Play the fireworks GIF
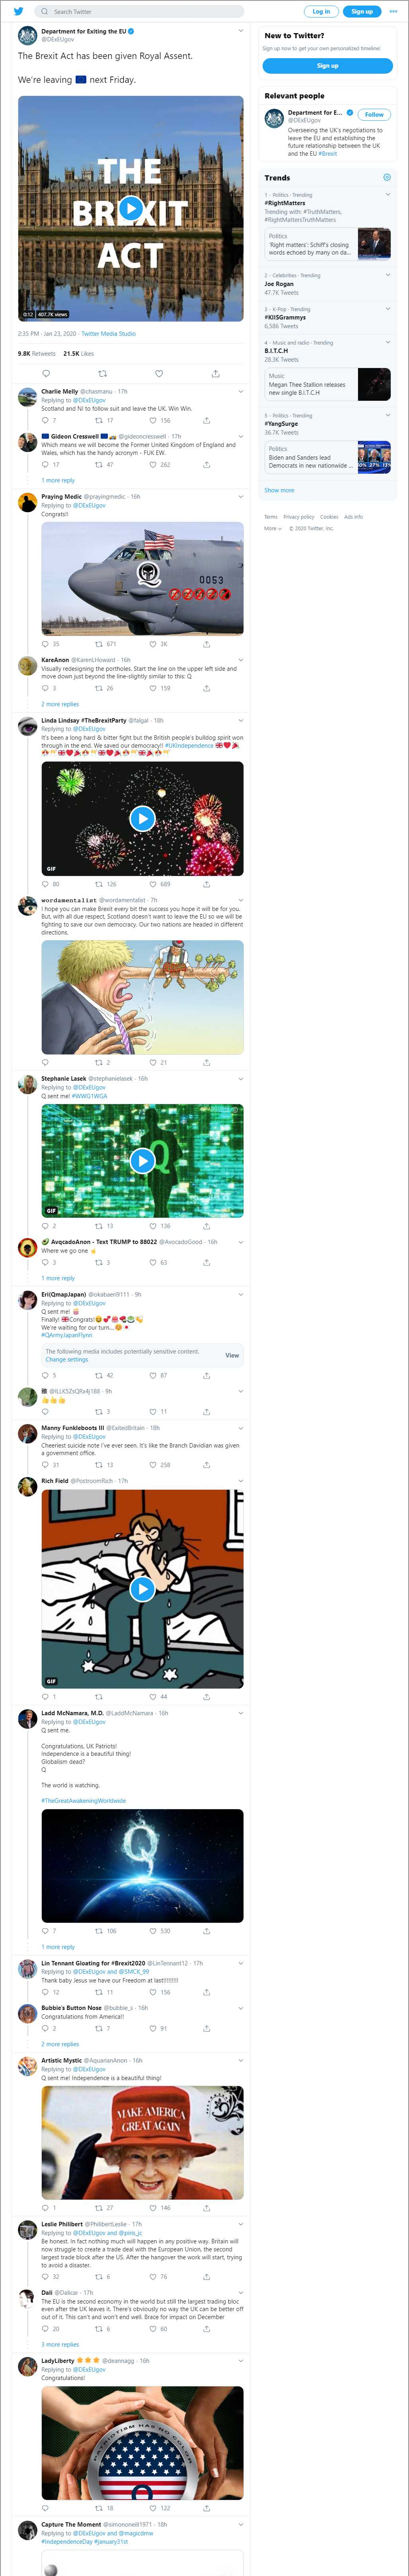The height and width of the screenshot is (2576, 409). pos(142,818)
